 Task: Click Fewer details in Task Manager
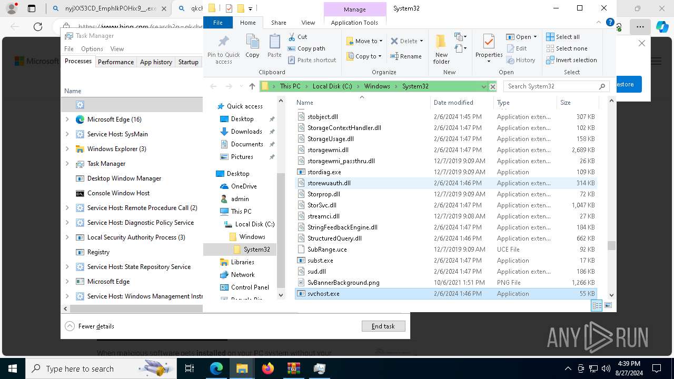tap(90, 326)
